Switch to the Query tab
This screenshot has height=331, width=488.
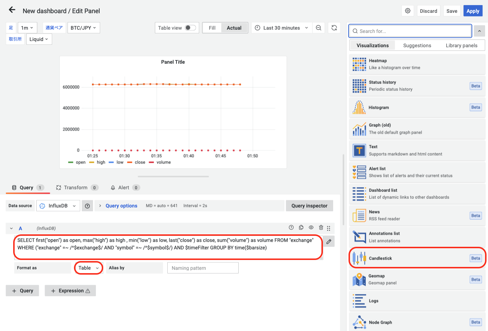click(x=28, y=187)
